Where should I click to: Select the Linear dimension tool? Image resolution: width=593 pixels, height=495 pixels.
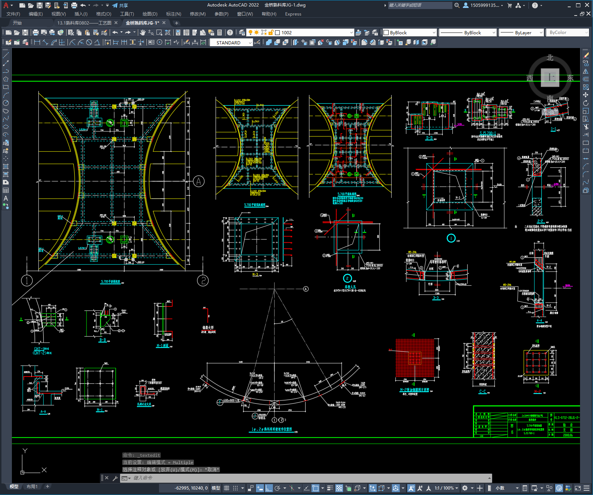pos(37,42)
